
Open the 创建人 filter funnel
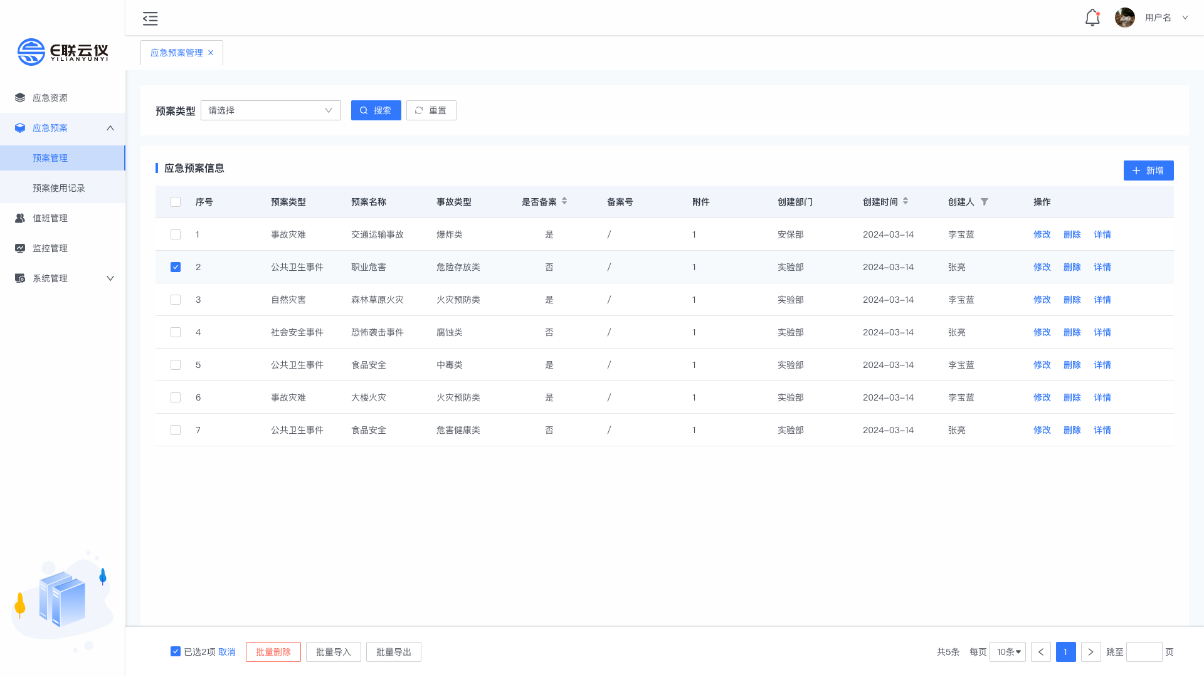click(985, 202)
